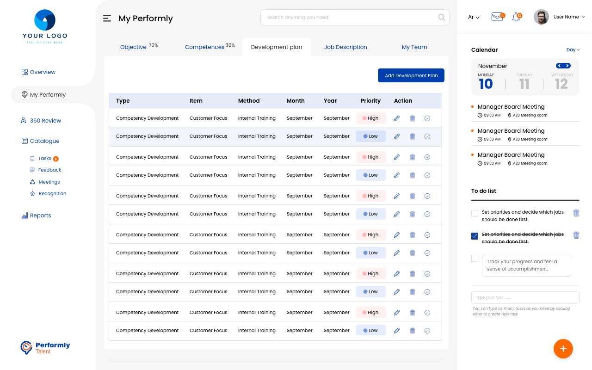Screen dimensions: 592x370
Task: Click the edit pencil in the first table row
Action: pos(396,118)
